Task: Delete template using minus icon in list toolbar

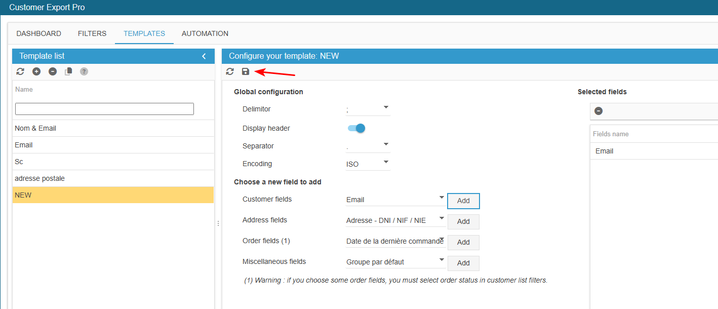Action: tap(53, 71)
